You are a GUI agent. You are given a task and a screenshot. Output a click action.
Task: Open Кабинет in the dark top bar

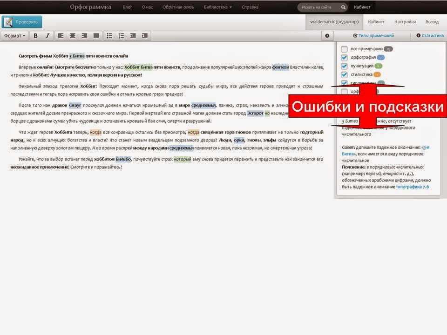point(362,7)
